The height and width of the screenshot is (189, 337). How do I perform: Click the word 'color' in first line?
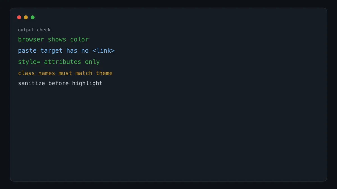(79, 39)
